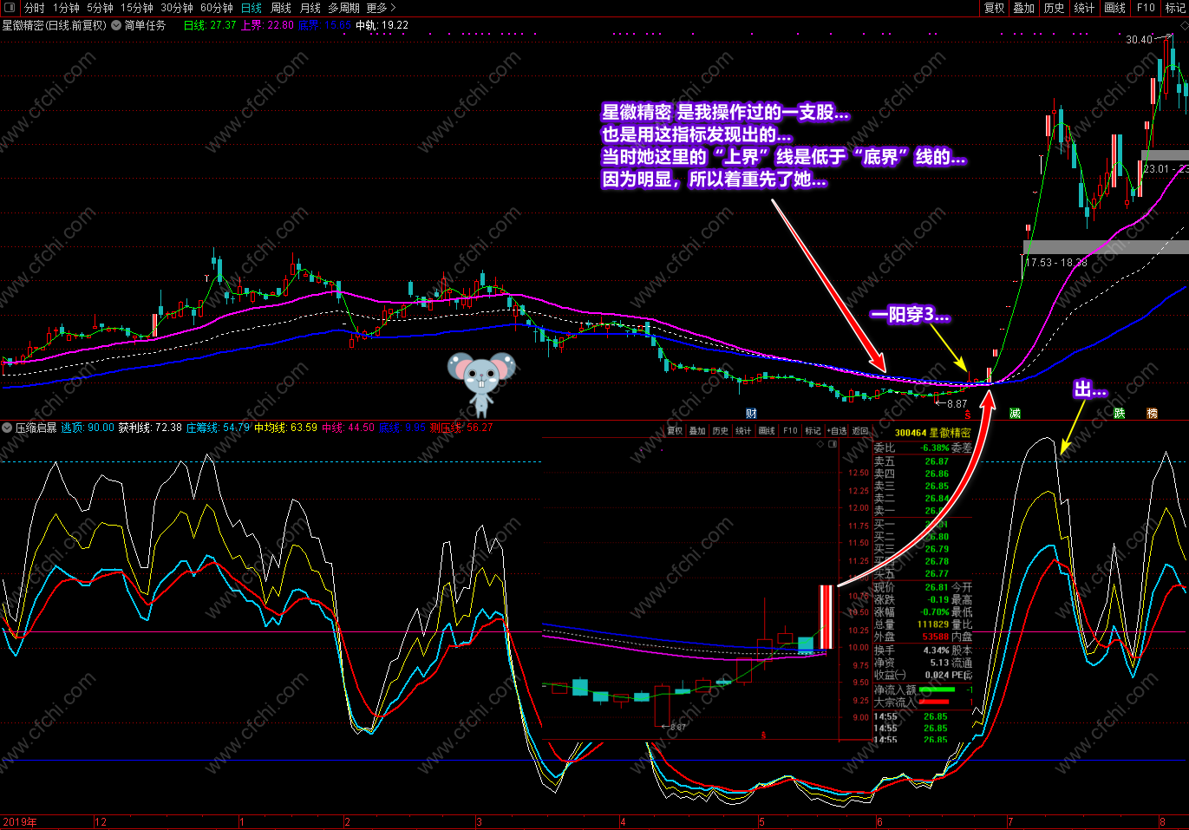1189x830 pixels.
Task: Select the 日线 daily chart tab
Action: pyautogui.click(x=251, y=8)
